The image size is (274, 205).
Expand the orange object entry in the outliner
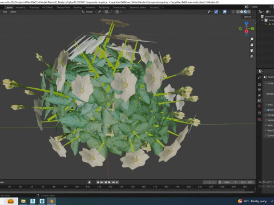click(266, 24)
